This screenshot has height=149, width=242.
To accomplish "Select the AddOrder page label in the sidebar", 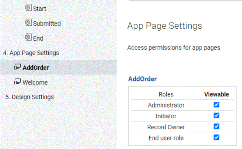I will tap(35, 68).
